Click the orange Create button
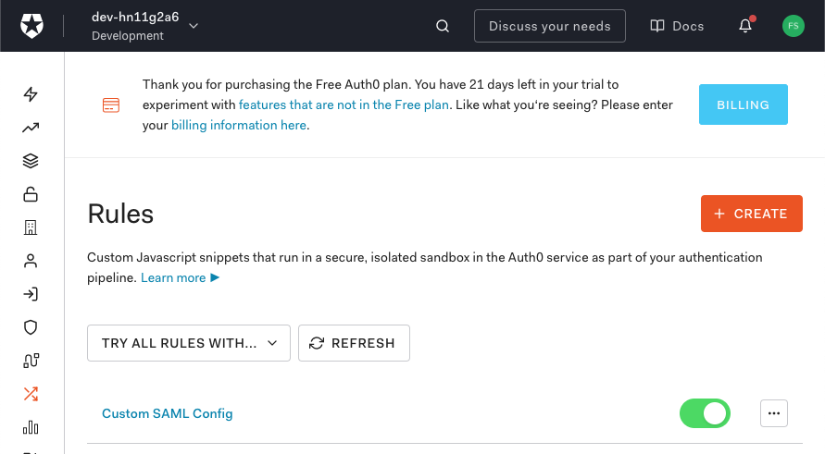Screen dimensions: 825x454 pyautogui.click(x=751, y=214)
